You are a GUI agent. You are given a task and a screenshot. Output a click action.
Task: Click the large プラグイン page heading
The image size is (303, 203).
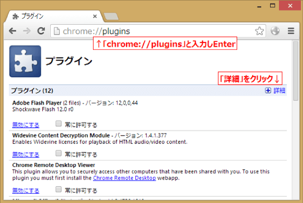[x=69, y=61]
